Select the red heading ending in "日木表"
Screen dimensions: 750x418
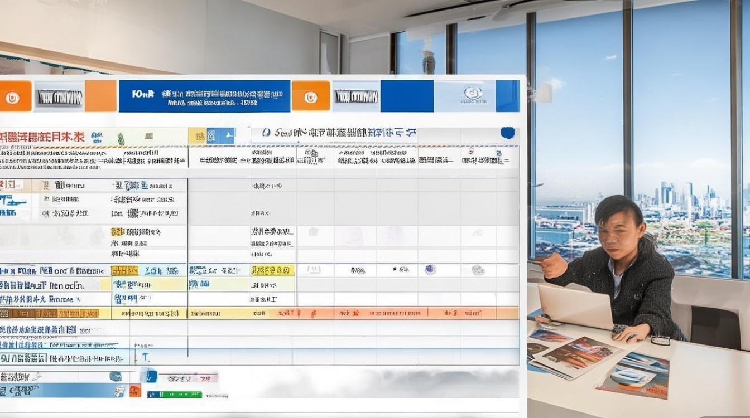(42, 136)
